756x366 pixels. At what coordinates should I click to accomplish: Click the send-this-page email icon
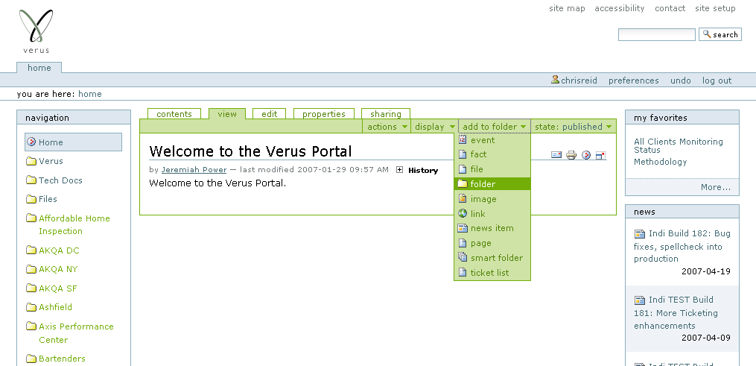(556, 155)
